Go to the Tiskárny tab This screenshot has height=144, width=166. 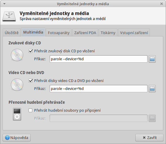click(x=108, y=33)
